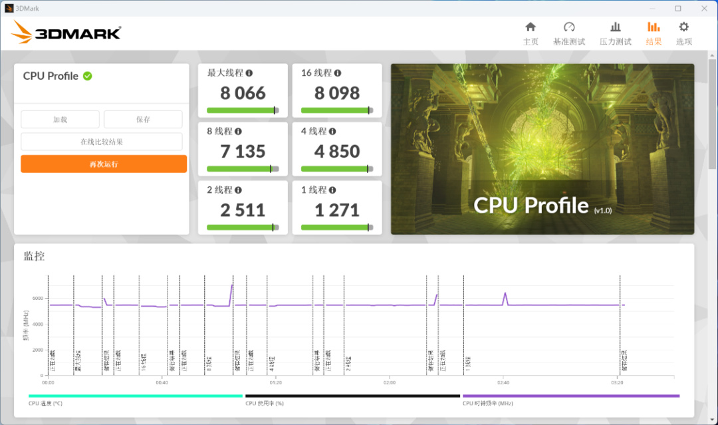Click the green validation checkmark by CPU Profile
This screenshot has width=718, height=425.
(88, 76)
